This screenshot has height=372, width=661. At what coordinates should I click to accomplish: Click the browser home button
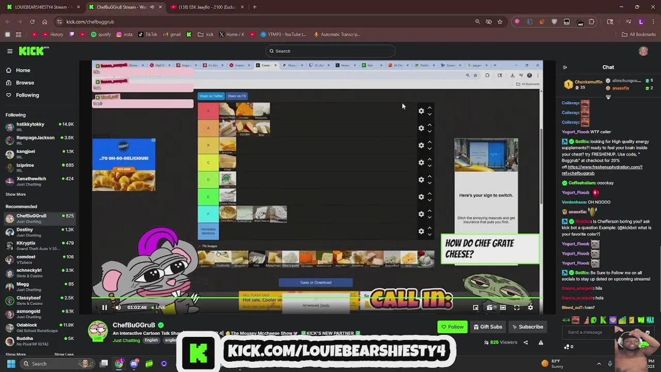coord(44,22)
